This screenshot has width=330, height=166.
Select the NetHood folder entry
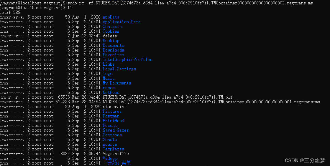[x=111, y=92]
